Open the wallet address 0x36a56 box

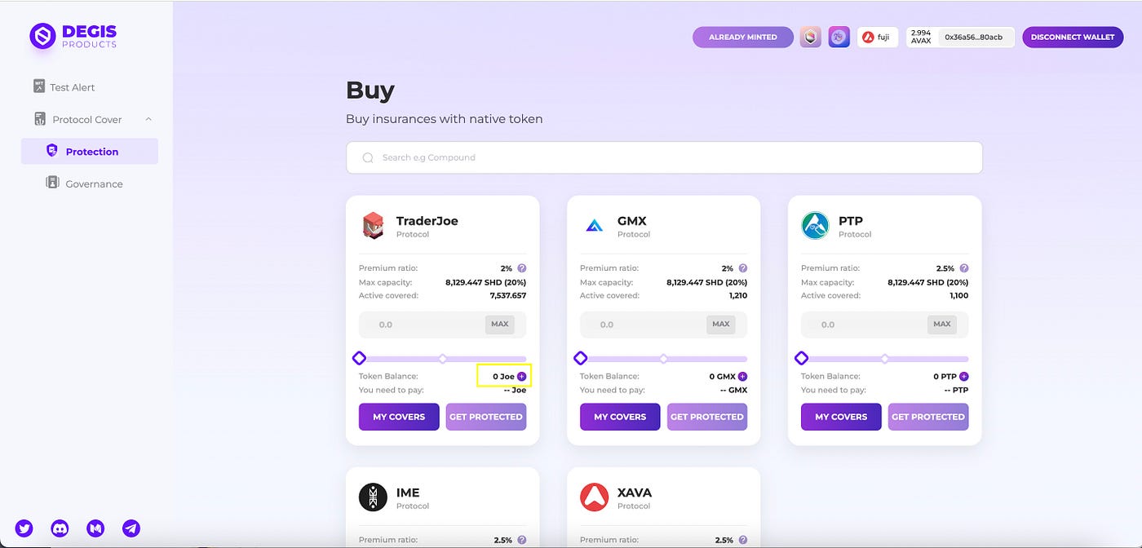974,37
